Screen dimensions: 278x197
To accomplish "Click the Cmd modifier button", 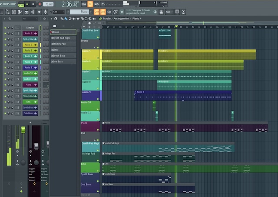I will (103, 12).
